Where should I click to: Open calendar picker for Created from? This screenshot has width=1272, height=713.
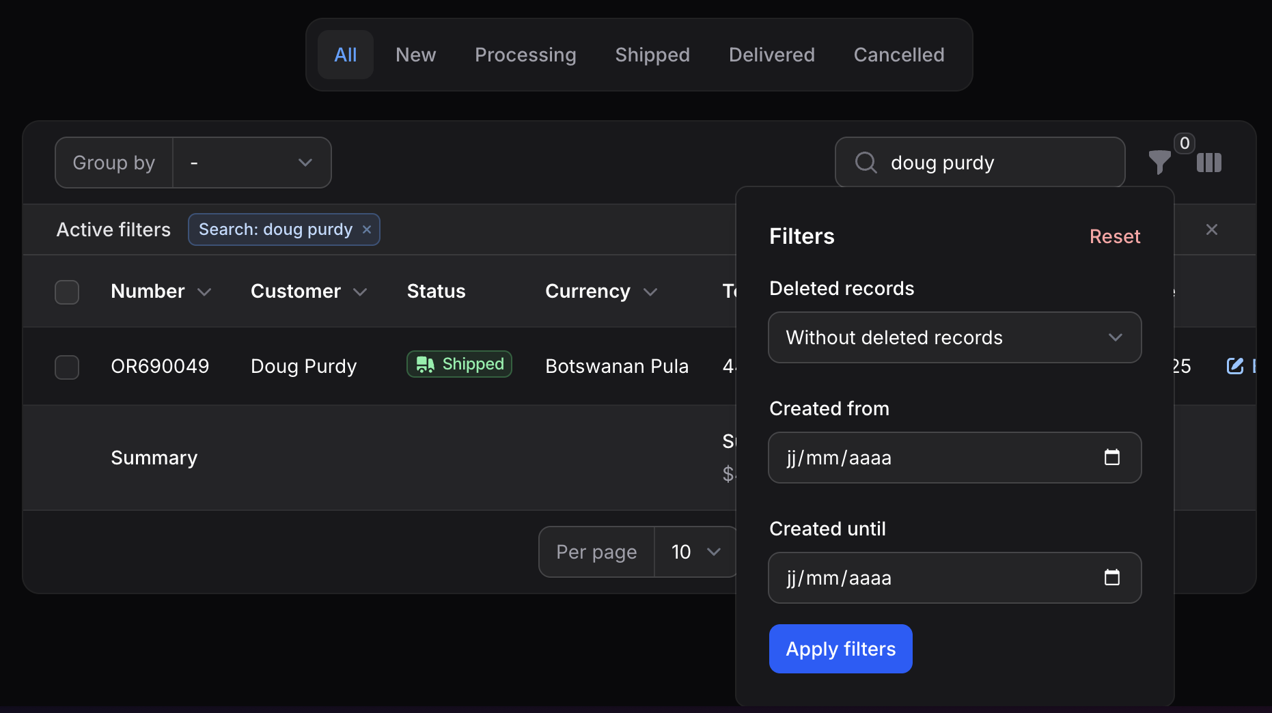tap(1112, 458)
